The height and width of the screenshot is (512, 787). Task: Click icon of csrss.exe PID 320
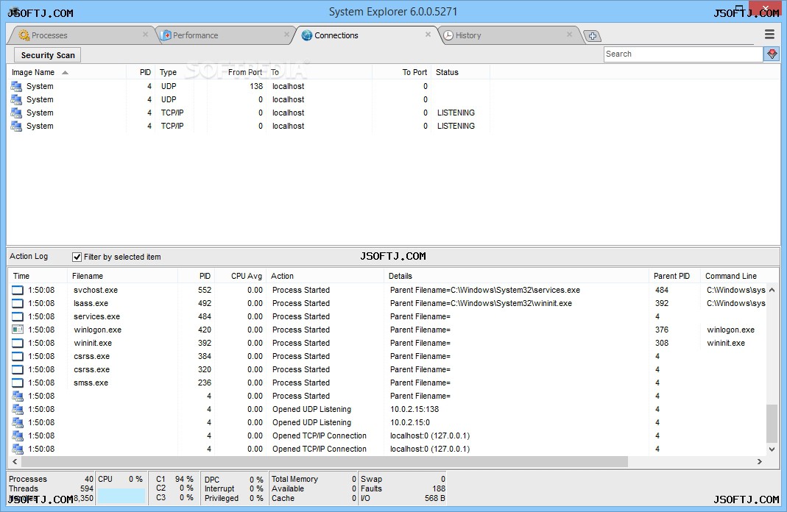coord(18,369)
